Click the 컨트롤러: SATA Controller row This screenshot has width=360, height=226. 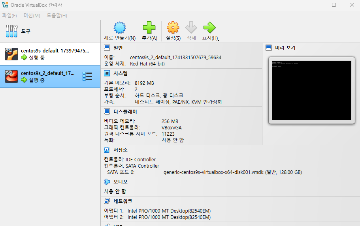[131, 166]
